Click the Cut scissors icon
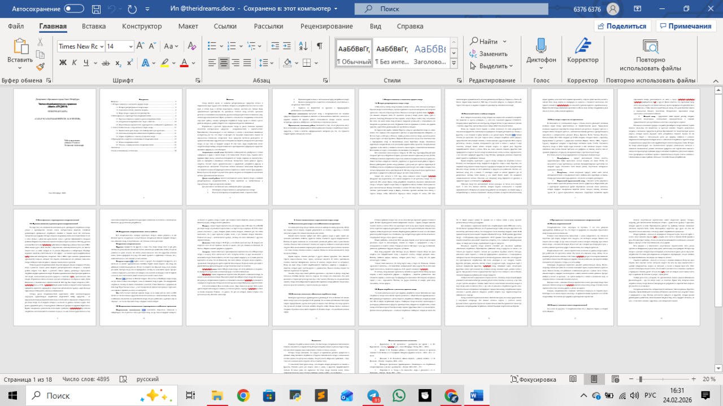Screen dimensions: 723x406 (40, 42)
